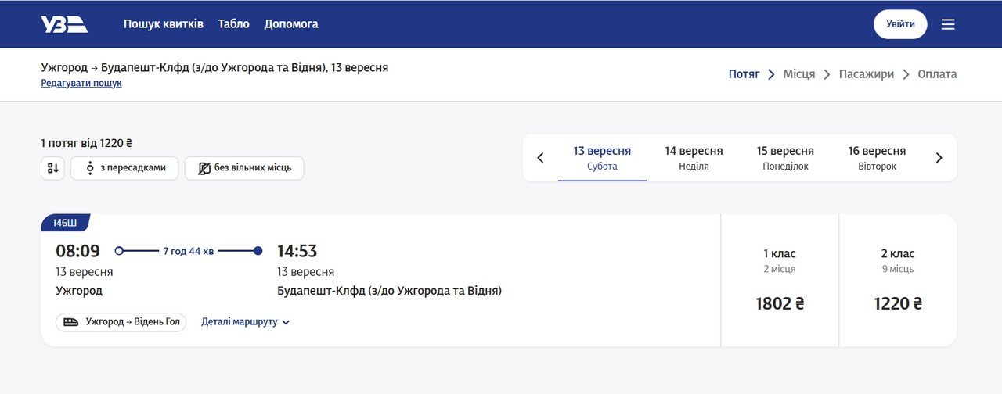Show previous dates with left arrow
Image resolution: width=1002 pixels, height=394 pixels.
click(x=540, y=158)
